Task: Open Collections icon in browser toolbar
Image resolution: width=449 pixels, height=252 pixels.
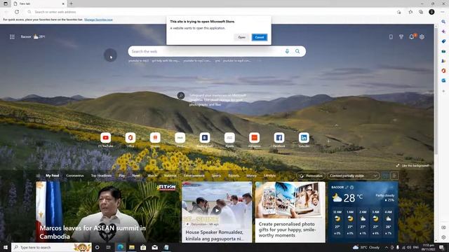Action: tap(421, 12)
